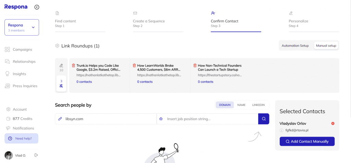The width and height of the screenshot is (351, 163).
Task: Open Campaigns in the sidebar
Action: (19, 49)
